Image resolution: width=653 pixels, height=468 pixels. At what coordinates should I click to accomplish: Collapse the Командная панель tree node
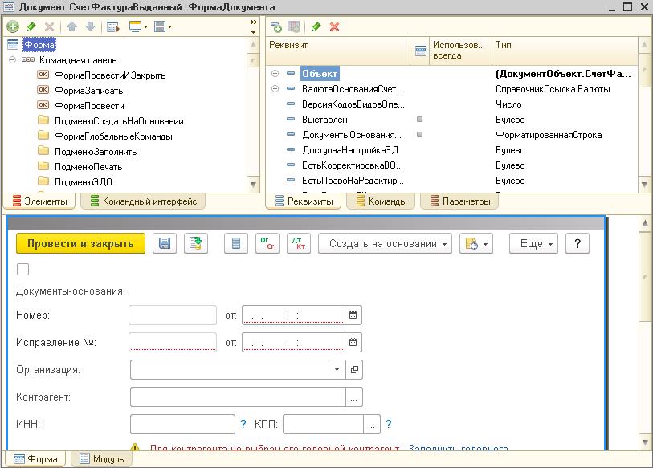tap(13, 60)
